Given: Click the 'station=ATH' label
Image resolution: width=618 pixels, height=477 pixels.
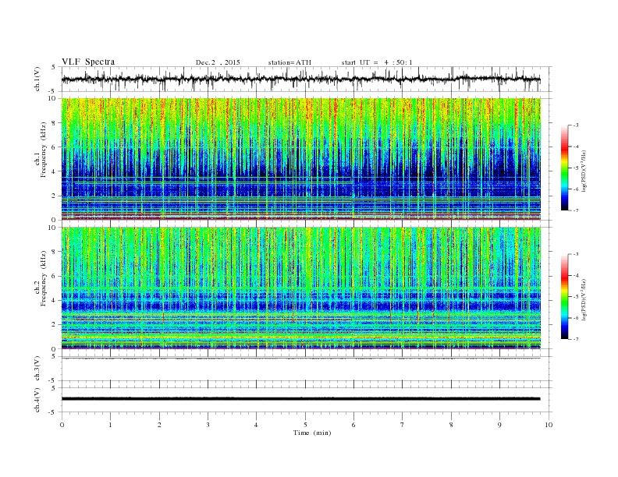Looking at the screenshot, I should pyautogui.click(x=289, y=62).
